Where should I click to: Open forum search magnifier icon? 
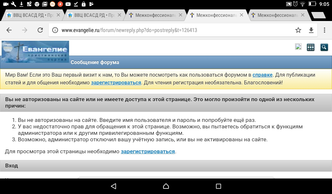click(324, 47)
